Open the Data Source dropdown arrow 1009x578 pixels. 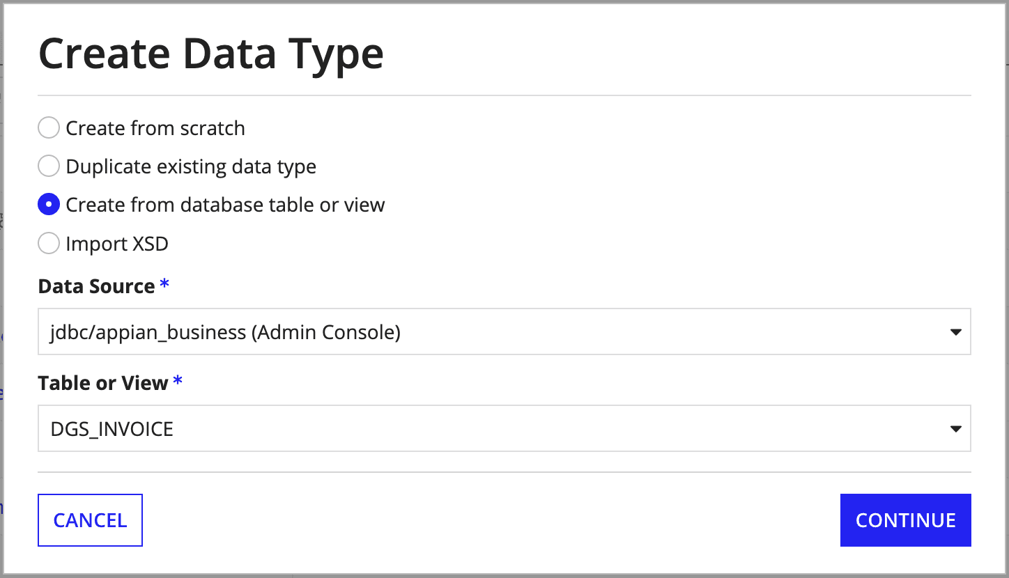pos(955,332)
